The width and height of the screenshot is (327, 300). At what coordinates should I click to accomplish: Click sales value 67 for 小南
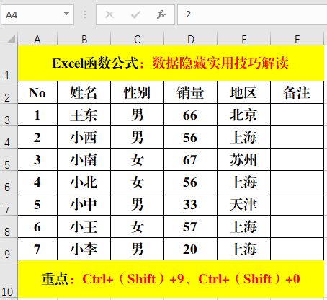pos(190,159)
